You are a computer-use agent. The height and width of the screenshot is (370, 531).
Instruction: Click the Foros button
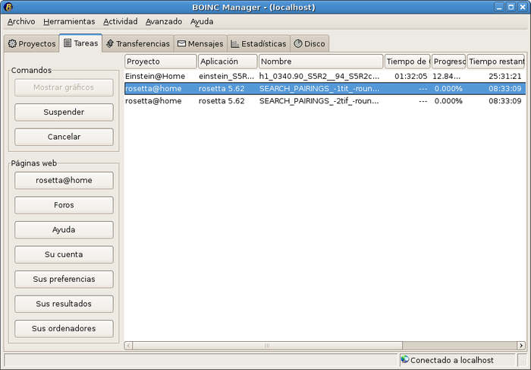tap(64, 205)
